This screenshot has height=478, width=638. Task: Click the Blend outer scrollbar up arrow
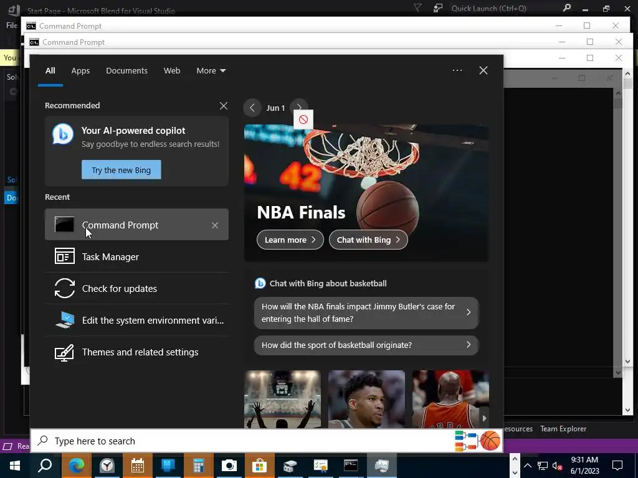point(627,74)
